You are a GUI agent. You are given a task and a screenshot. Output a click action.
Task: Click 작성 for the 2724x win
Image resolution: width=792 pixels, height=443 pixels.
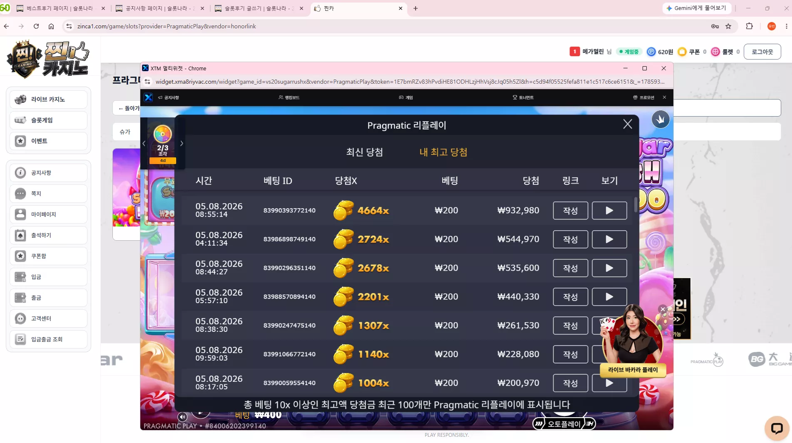coord(570,239)
